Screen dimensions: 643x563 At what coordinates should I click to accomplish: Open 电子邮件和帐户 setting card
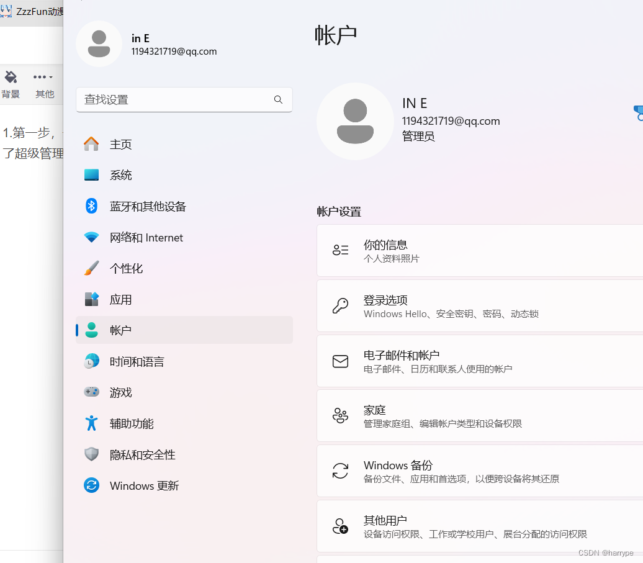(480, 361)
